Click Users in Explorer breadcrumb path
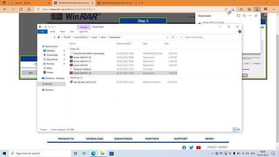The height and width of the screenshot is (157, 279). (x=94, y=38)
